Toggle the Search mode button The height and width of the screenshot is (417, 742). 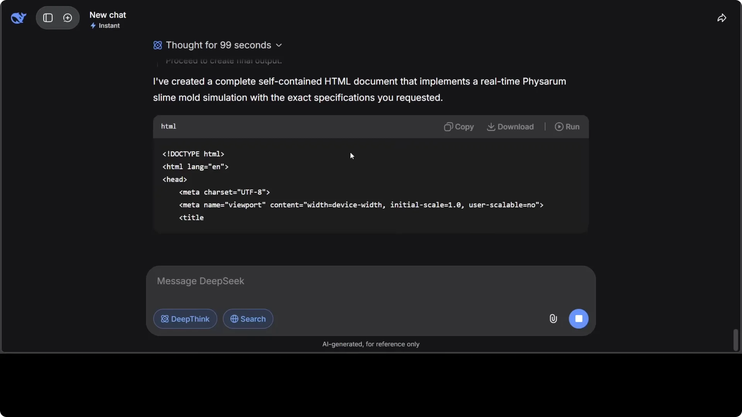(x=248, y=319)
